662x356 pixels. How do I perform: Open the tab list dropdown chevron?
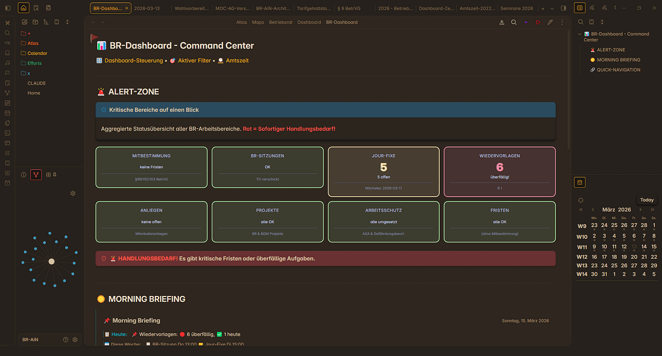coord(552,9)
